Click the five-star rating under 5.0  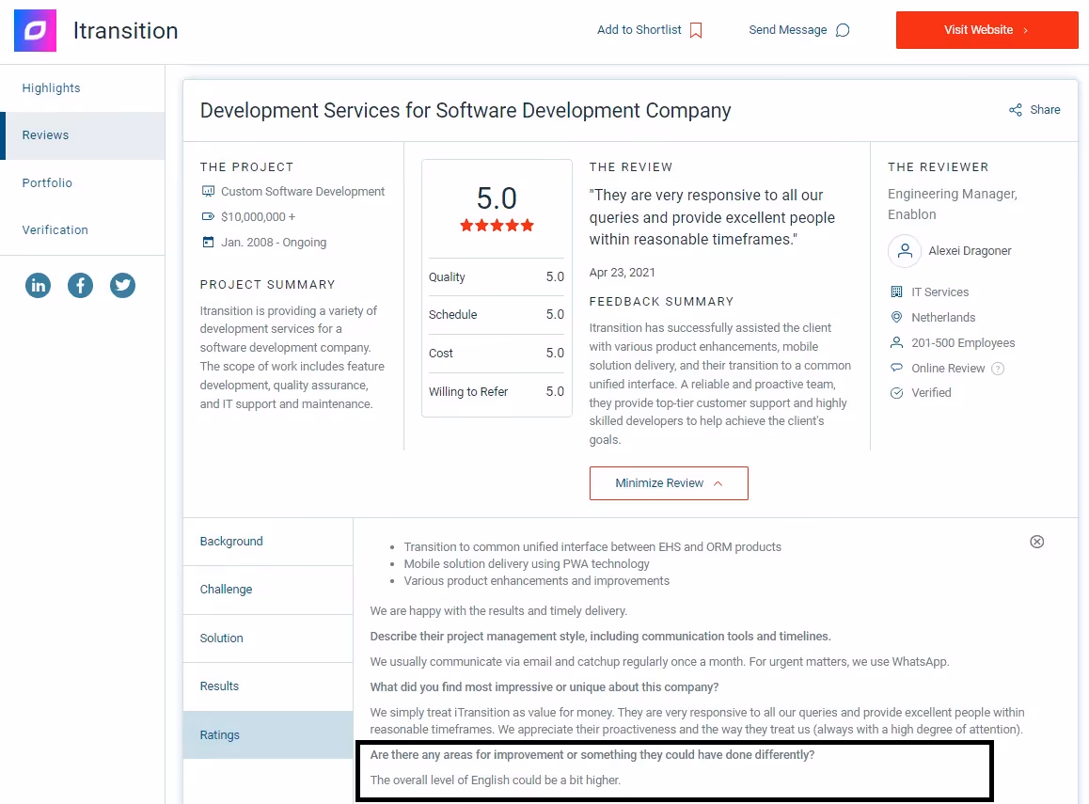click(x=497, y=225)
